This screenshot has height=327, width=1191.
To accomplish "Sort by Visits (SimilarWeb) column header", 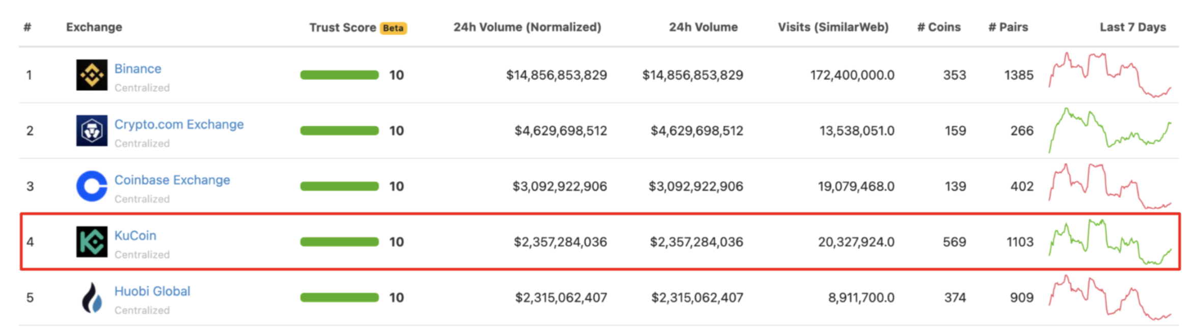I will coord(833,27).
